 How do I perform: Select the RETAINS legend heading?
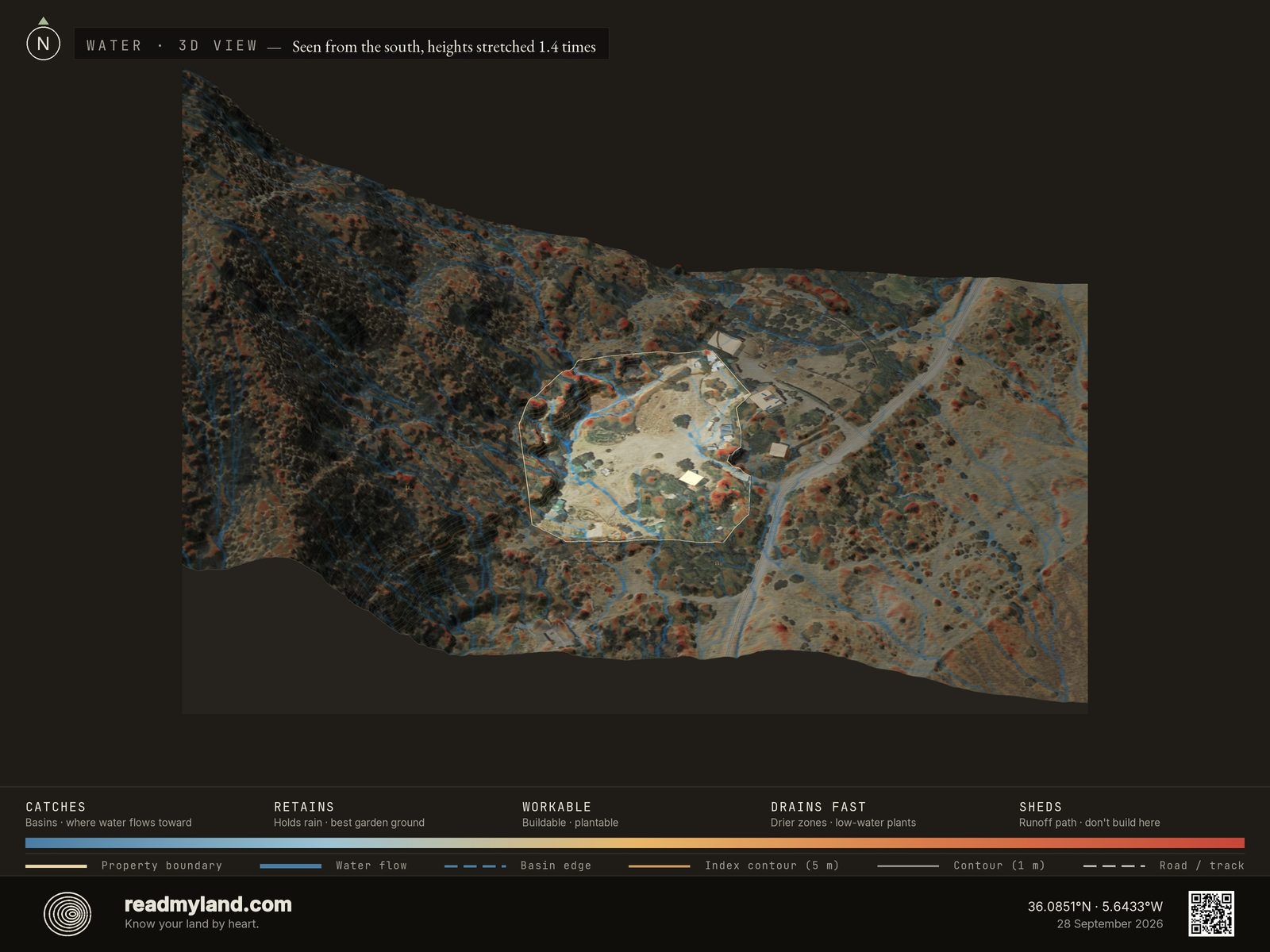(x=304, y=807)
